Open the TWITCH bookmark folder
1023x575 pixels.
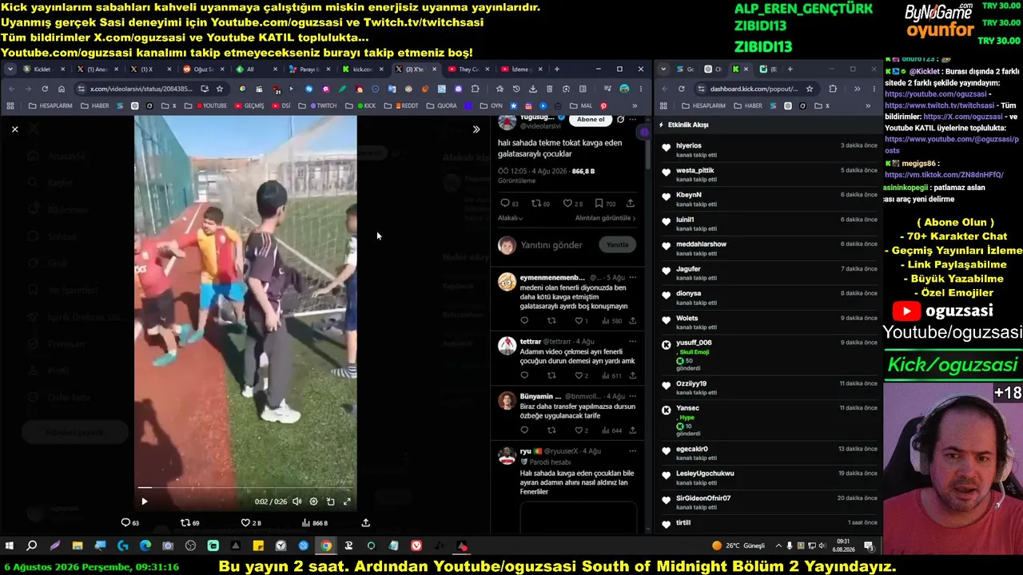318,105
